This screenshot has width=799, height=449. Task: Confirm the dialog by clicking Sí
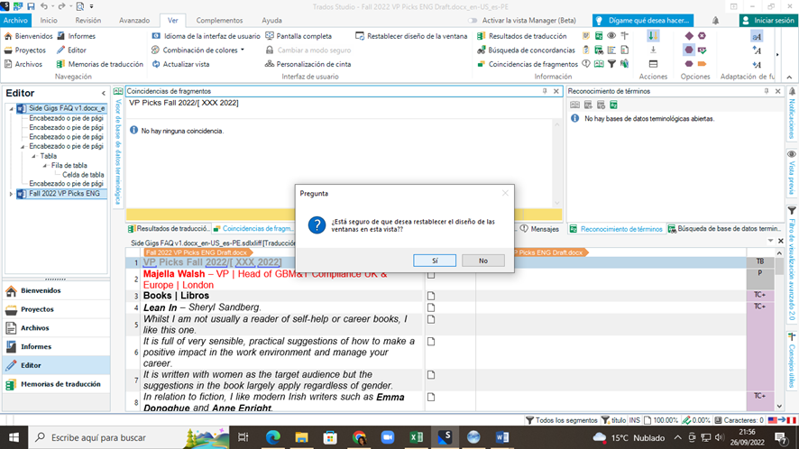[435, 261]
